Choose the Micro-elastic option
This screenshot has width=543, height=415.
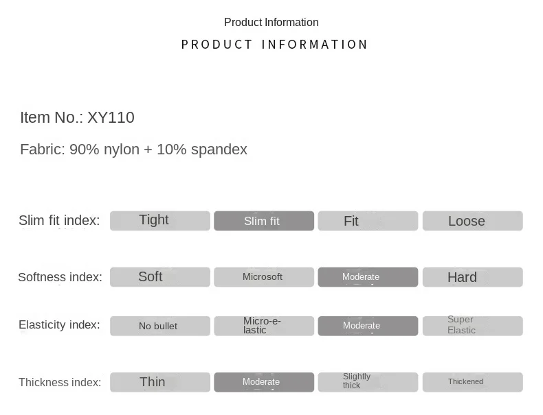click(x=264, y=326)
